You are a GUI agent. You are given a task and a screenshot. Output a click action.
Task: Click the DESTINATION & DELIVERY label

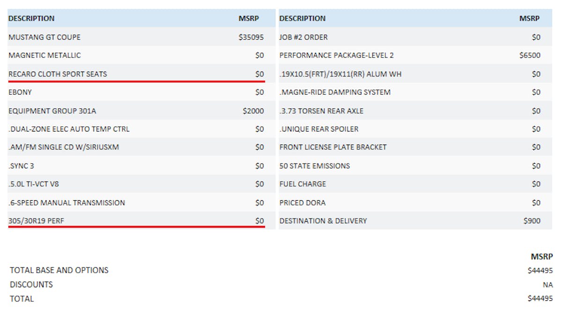tap(323, 221)
